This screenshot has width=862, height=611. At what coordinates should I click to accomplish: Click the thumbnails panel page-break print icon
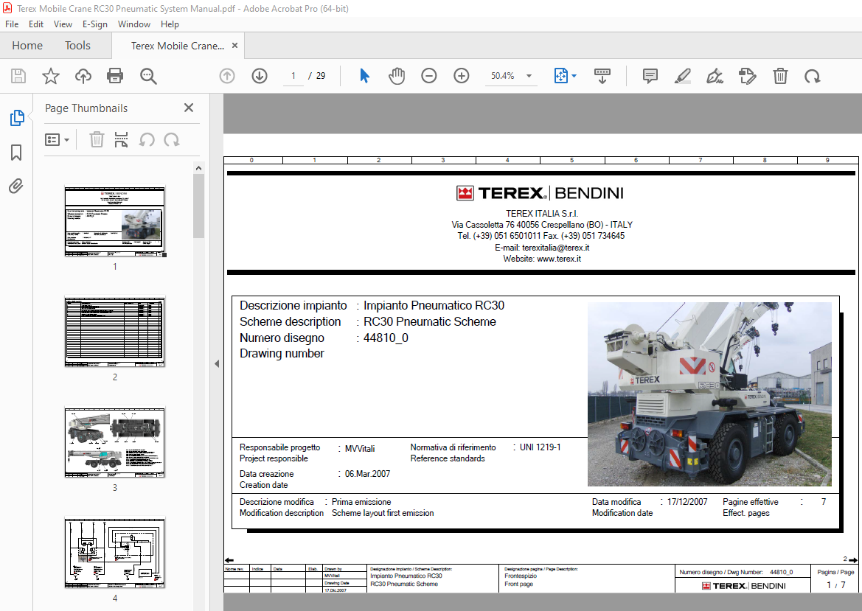coord(121,139)
